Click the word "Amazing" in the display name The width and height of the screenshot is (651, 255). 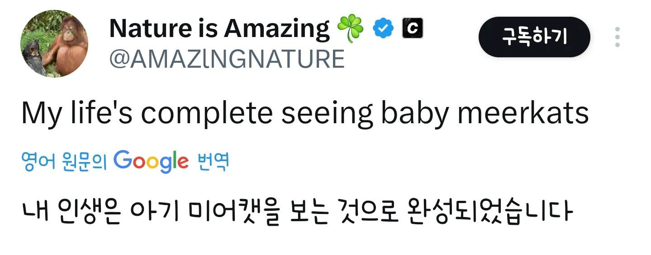click(x=277, y=29)
